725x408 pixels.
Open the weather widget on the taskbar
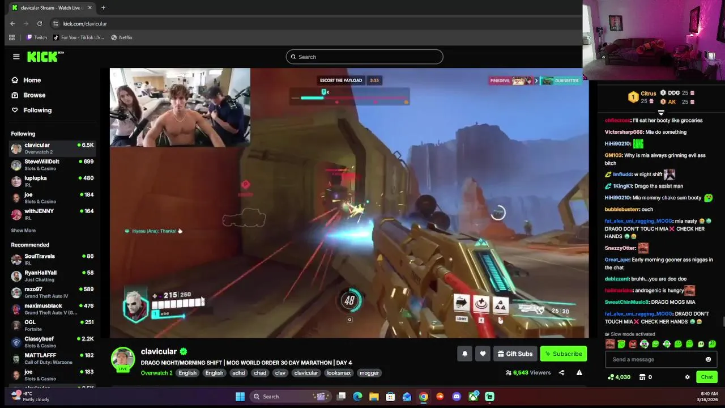(30, 396)
